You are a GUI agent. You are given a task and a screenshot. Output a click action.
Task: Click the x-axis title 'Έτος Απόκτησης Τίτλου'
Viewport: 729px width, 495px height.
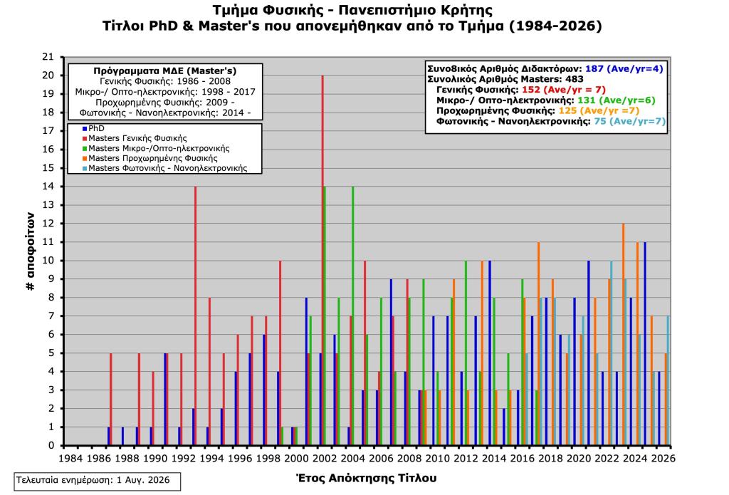coord(367,478)
